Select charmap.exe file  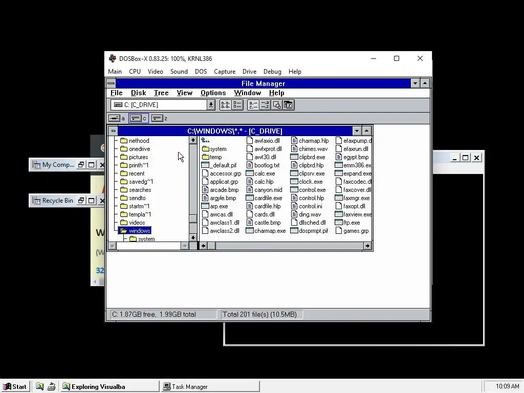(266, 231)
